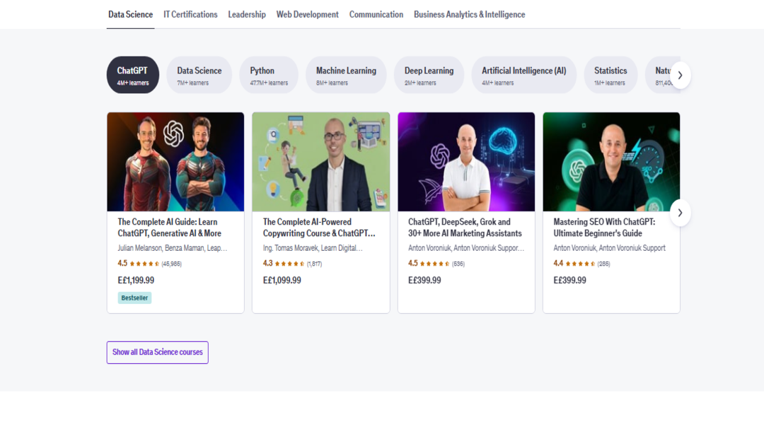This screenshot has width=764, height=424.
Task: Select Artificial Intelligence (AI) topic pill
Action: coord(523,75)
